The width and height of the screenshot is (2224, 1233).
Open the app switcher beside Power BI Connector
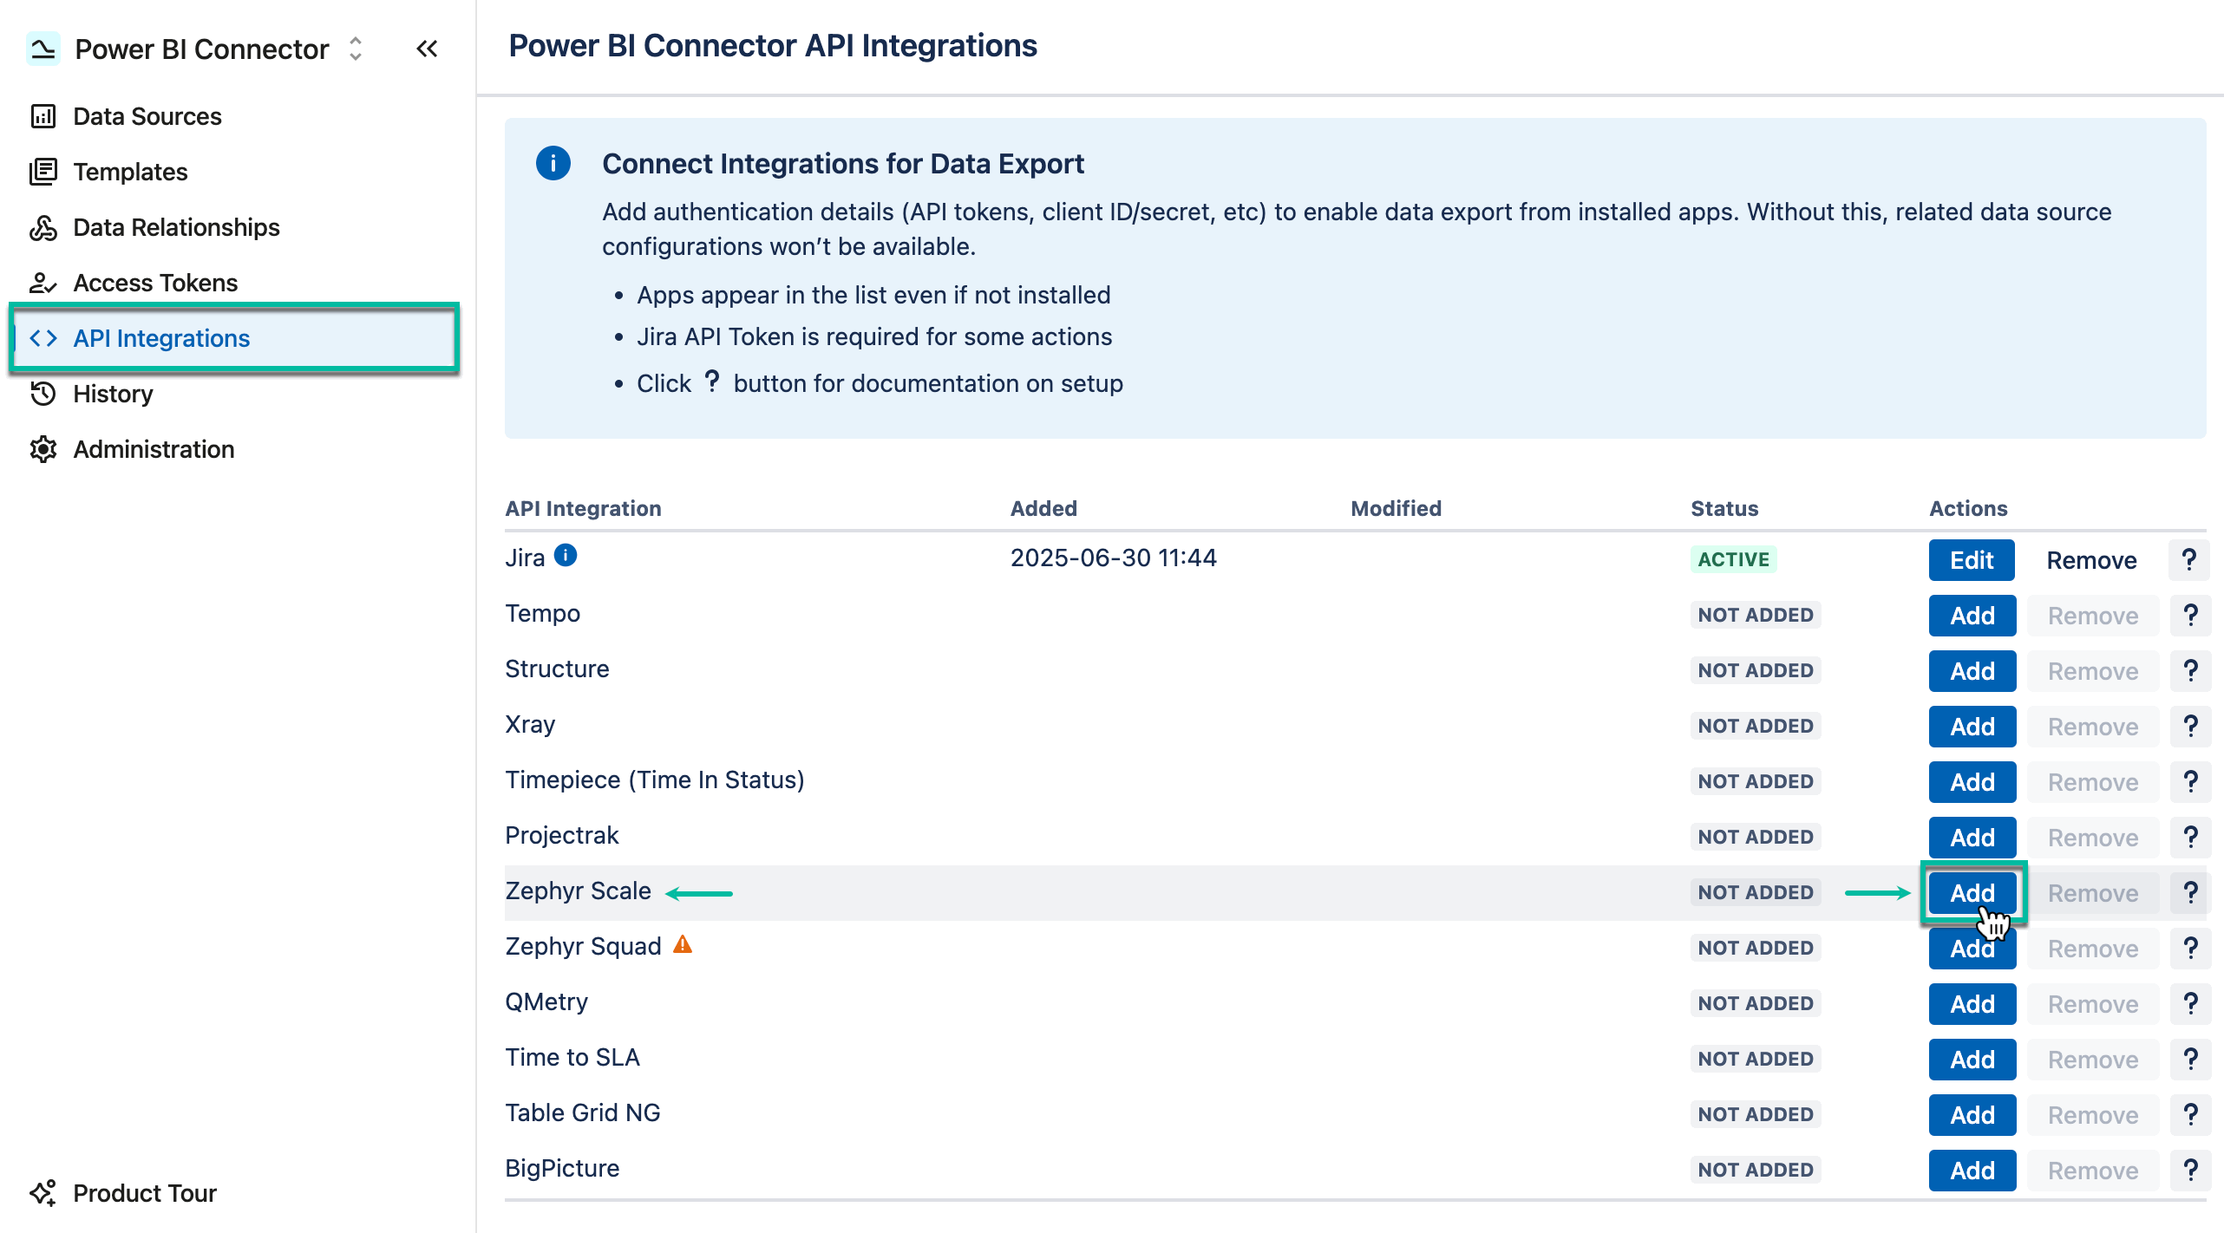pos(356,49)
